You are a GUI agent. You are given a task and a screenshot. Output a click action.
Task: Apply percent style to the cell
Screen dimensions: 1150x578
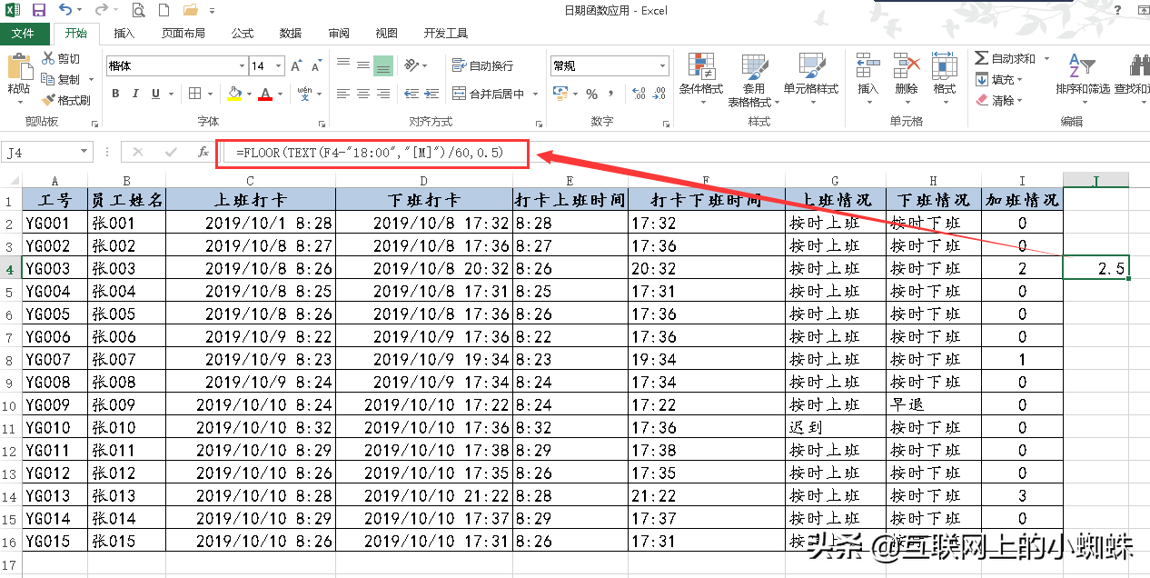[592, 94]
